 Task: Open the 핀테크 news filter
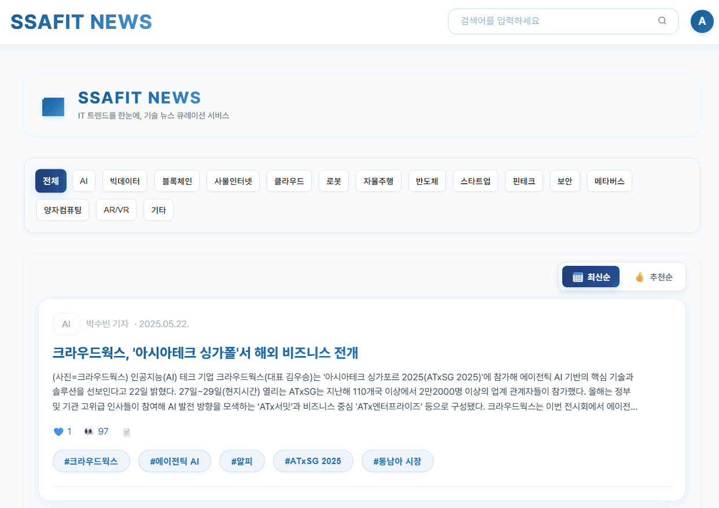click(x=523, y=181)
